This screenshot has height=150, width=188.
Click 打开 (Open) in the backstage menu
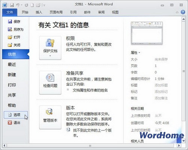14,37
